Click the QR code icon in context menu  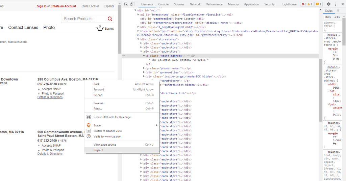click(x=89, y=117)
